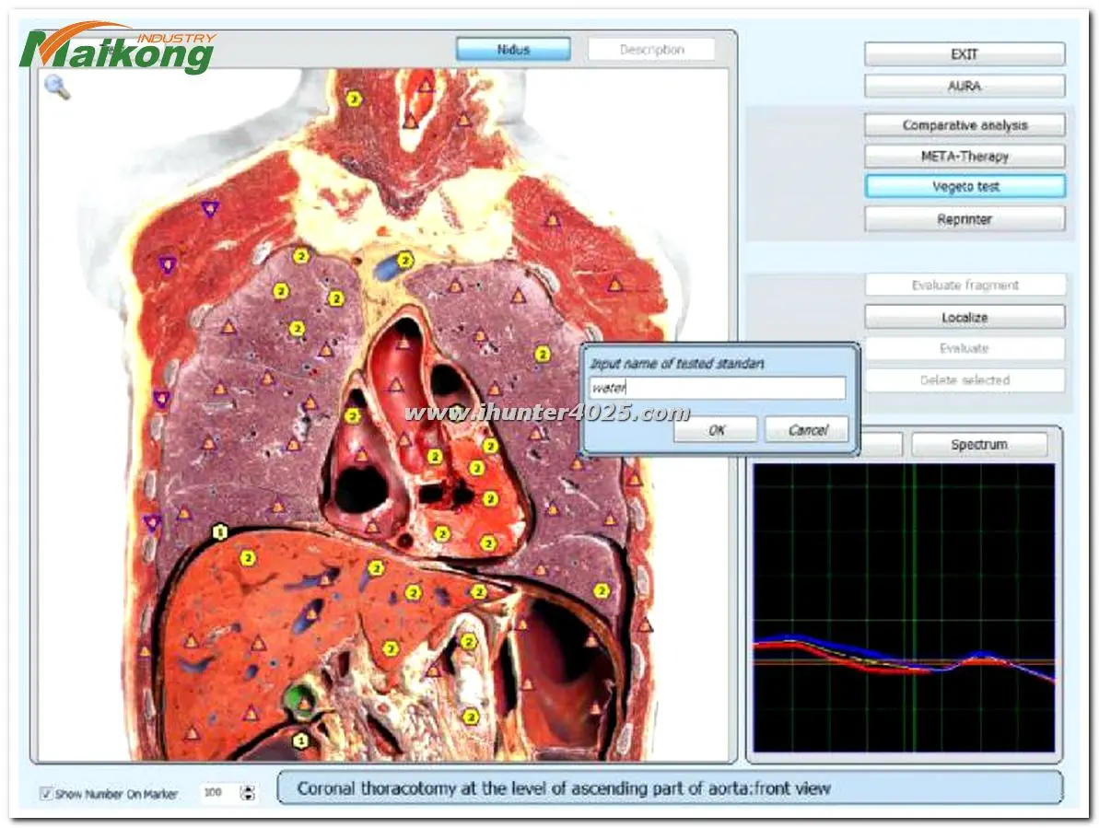Select the yellow 2 marker in the neck

pyautogui.click(x=354, y=99)
